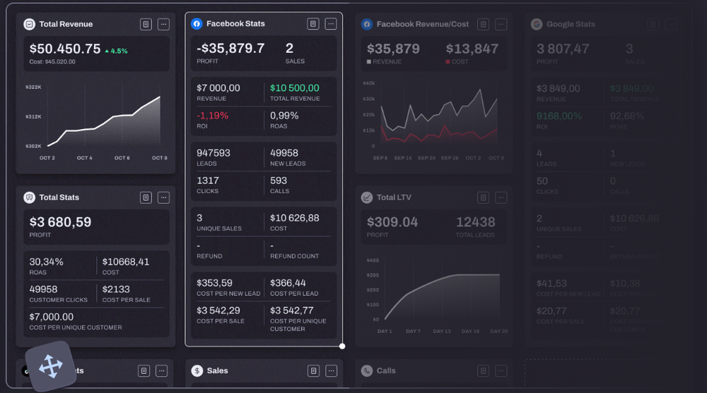Click the $10 626,88 cost in Facebook Stats

294,218
